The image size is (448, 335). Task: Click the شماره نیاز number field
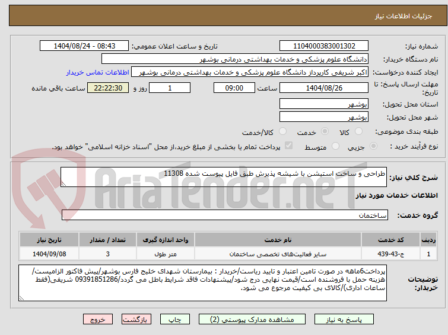click(x=324, y=46)
